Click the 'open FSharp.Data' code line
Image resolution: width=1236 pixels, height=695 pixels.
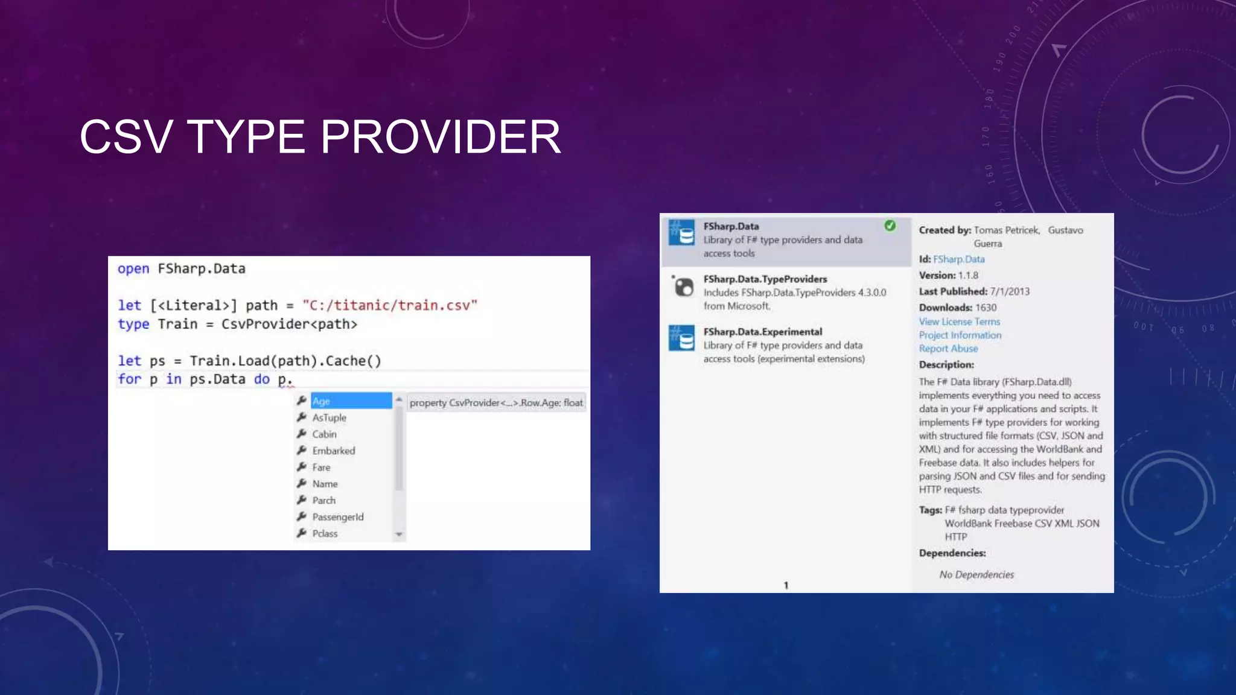point(181,268)
